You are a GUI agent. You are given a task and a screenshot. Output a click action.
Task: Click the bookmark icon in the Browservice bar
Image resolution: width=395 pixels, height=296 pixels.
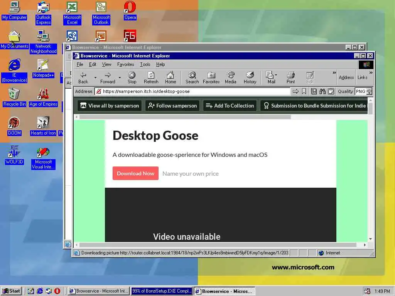[304, 91]
